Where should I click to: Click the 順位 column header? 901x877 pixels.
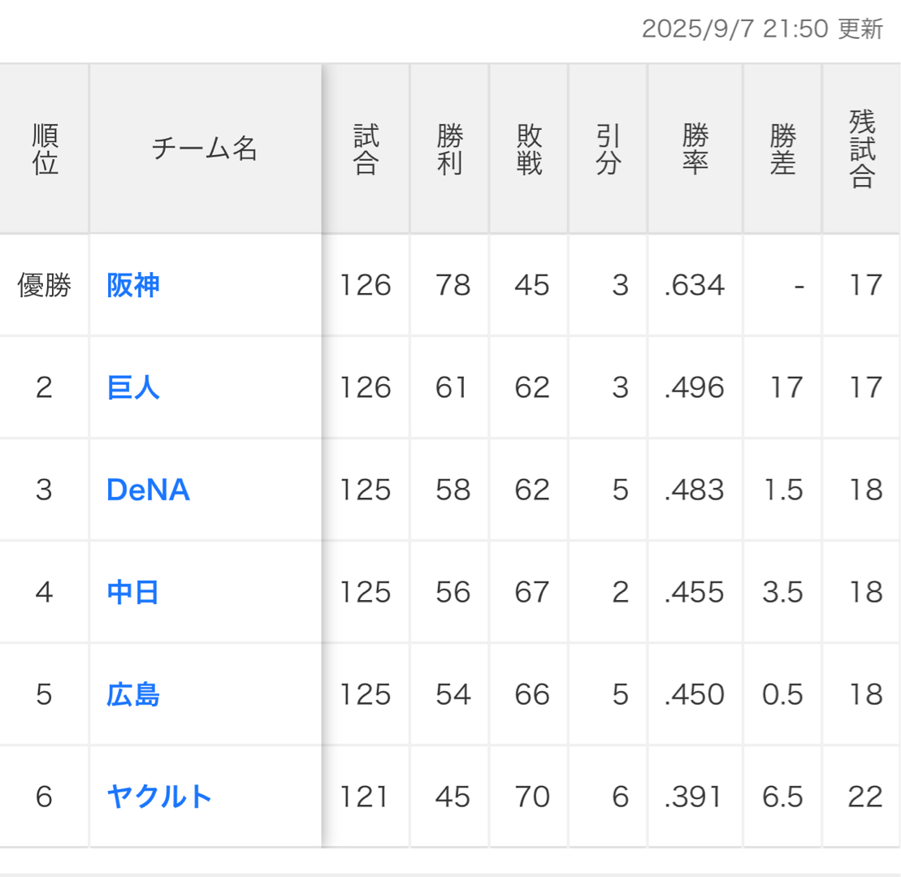[x=45, y=149]
